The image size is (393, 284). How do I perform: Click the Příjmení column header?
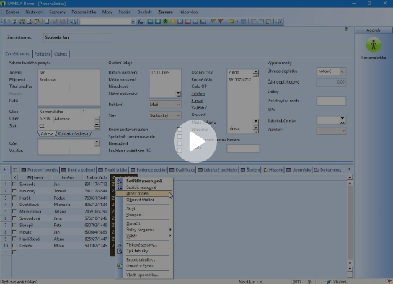35,177
